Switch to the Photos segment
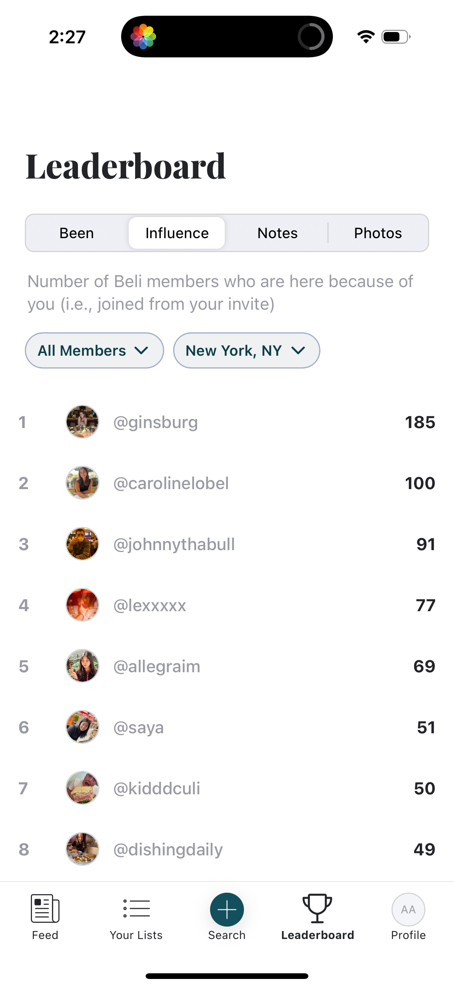This screenshot has width=454, height=988. [378, 233]
